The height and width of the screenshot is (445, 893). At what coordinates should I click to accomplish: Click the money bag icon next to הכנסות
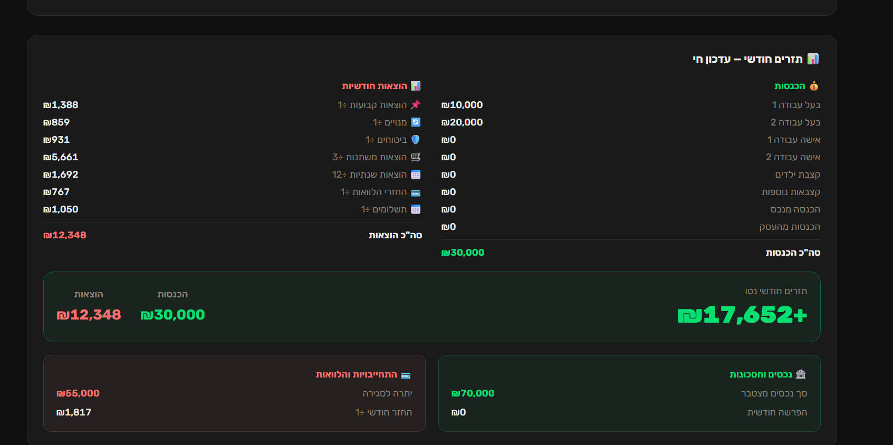(814, 86)
